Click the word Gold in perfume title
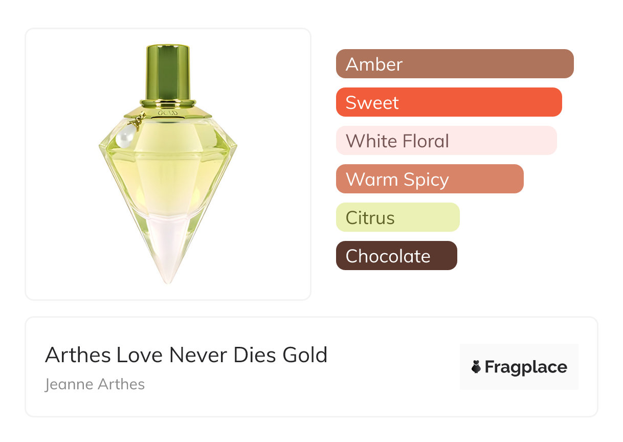Image resolution: width=623 pixels, height=442 pixels. click(x=305, y=355)
